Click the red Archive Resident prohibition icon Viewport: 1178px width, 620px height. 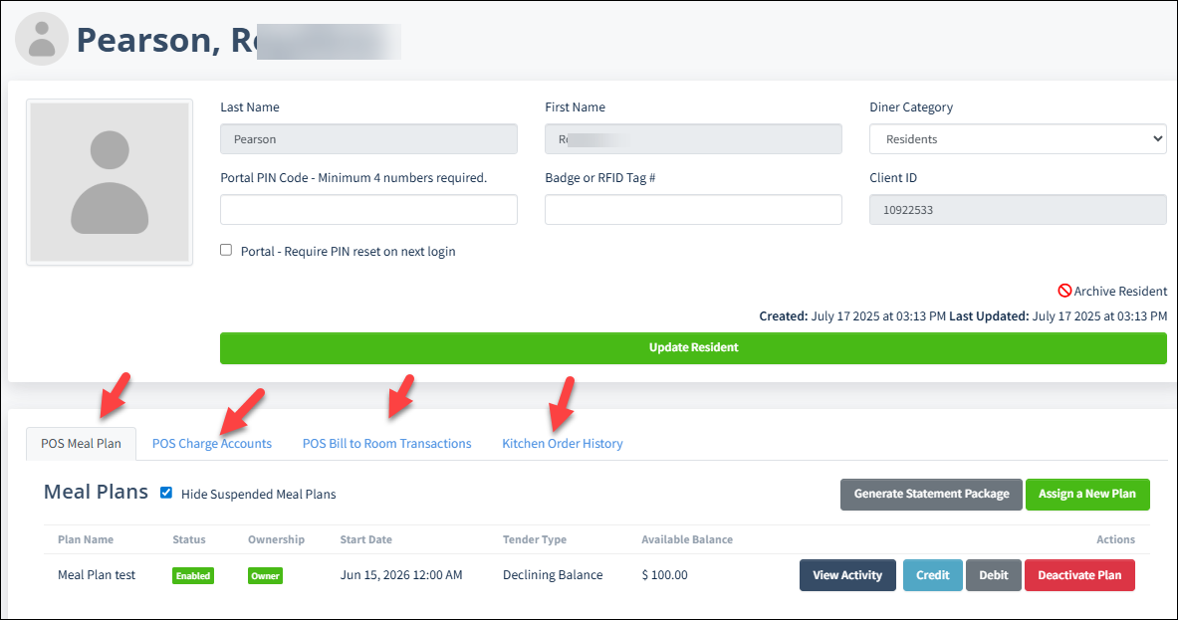pos(1064,291)
